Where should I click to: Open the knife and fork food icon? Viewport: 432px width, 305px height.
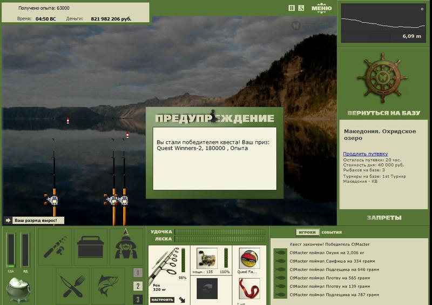click(73, 286)
